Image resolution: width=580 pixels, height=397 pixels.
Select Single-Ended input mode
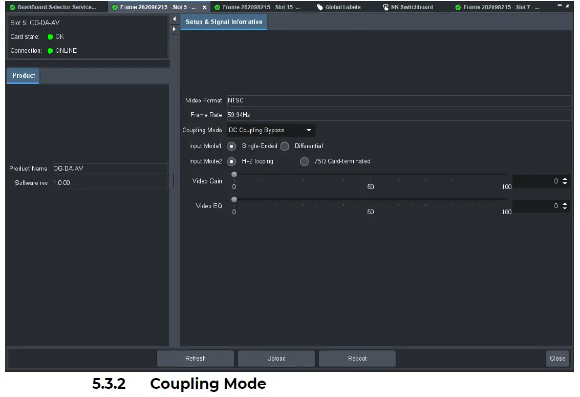232,146
